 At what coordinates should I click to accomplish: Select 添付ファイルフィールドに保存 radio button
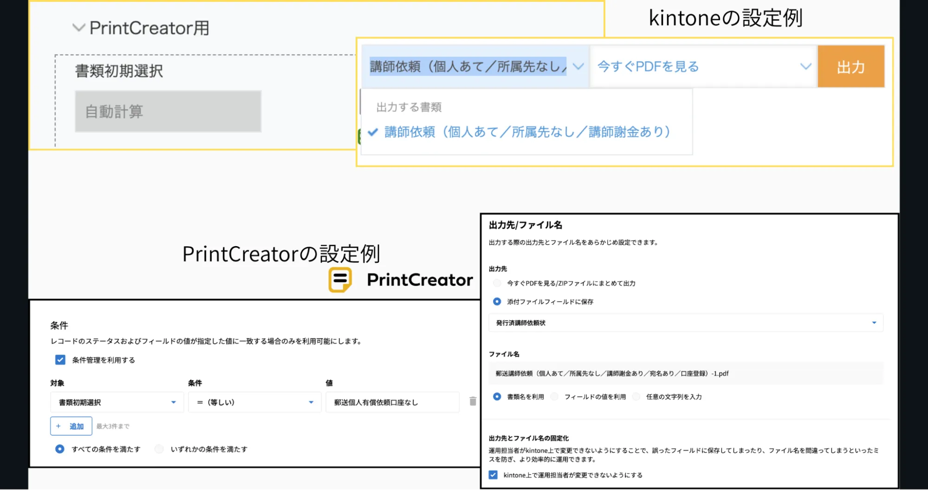point(497,302)
